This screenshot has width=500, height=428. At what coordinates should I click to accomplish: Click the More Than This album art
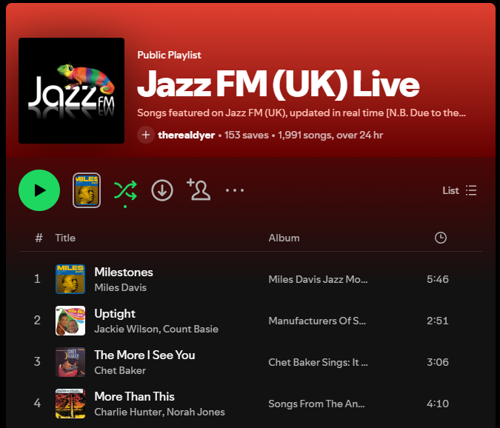(70, 403)
